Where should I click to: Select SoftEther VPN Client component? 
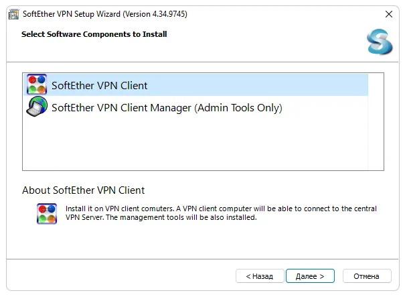click(195, 85)
